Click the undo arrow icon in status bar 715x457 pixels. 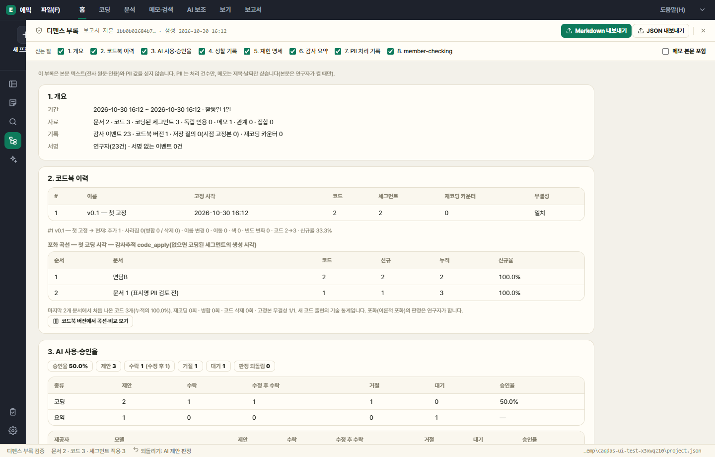[136, 450]
